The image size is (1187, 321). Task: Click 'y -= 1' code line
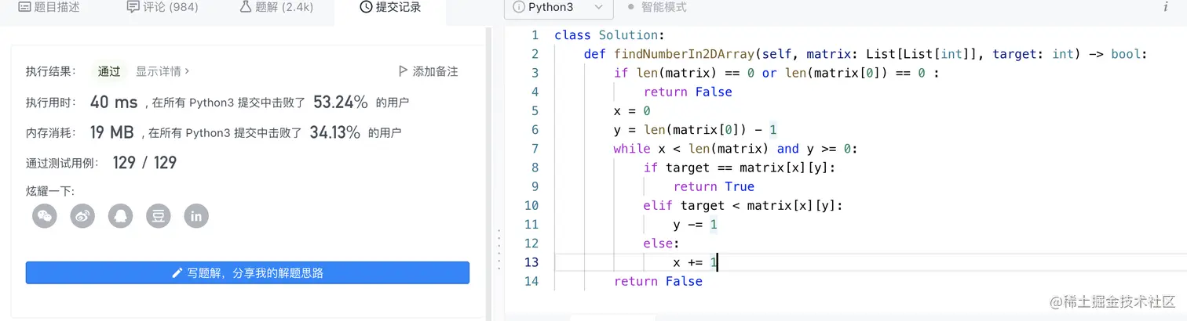click(x=696, y=224)
